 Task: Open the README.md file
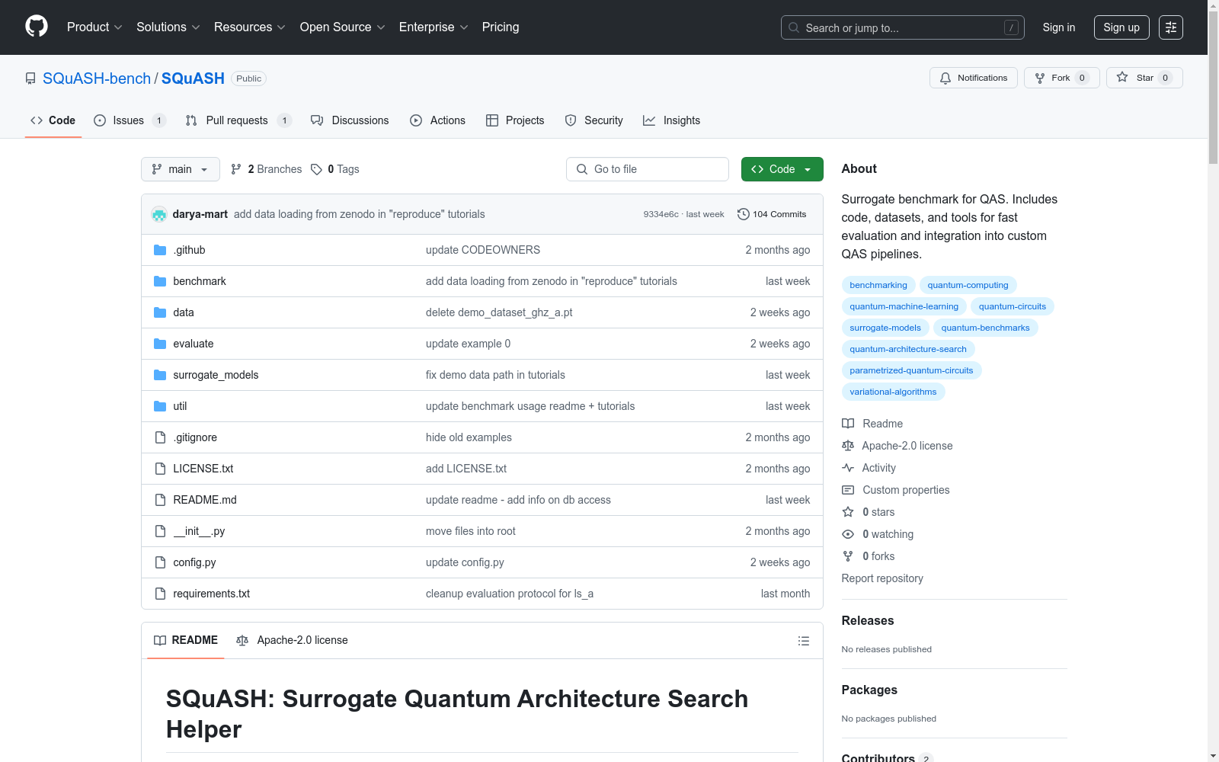click(x=205, y=500)
